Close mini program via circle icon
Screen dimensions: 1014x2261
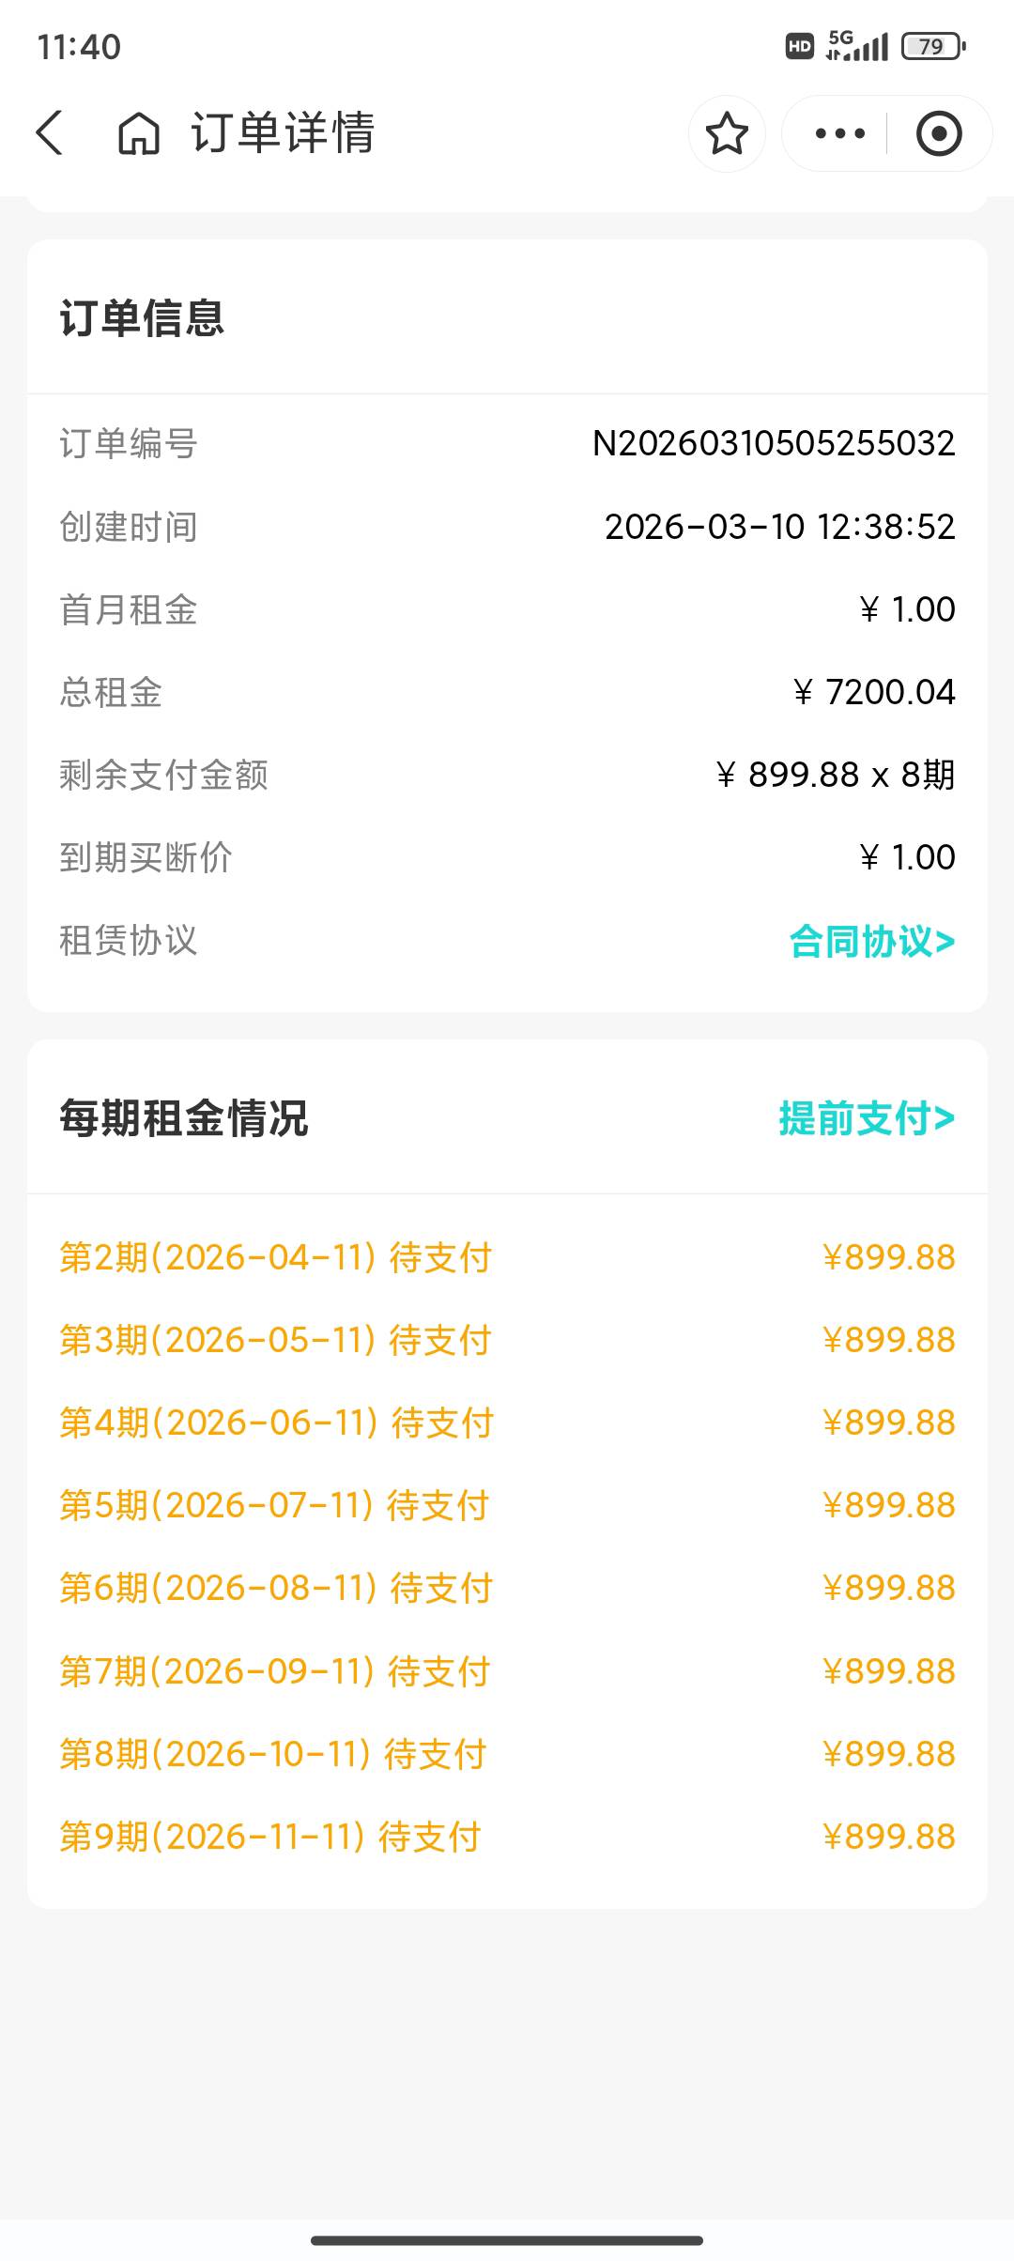938,133
